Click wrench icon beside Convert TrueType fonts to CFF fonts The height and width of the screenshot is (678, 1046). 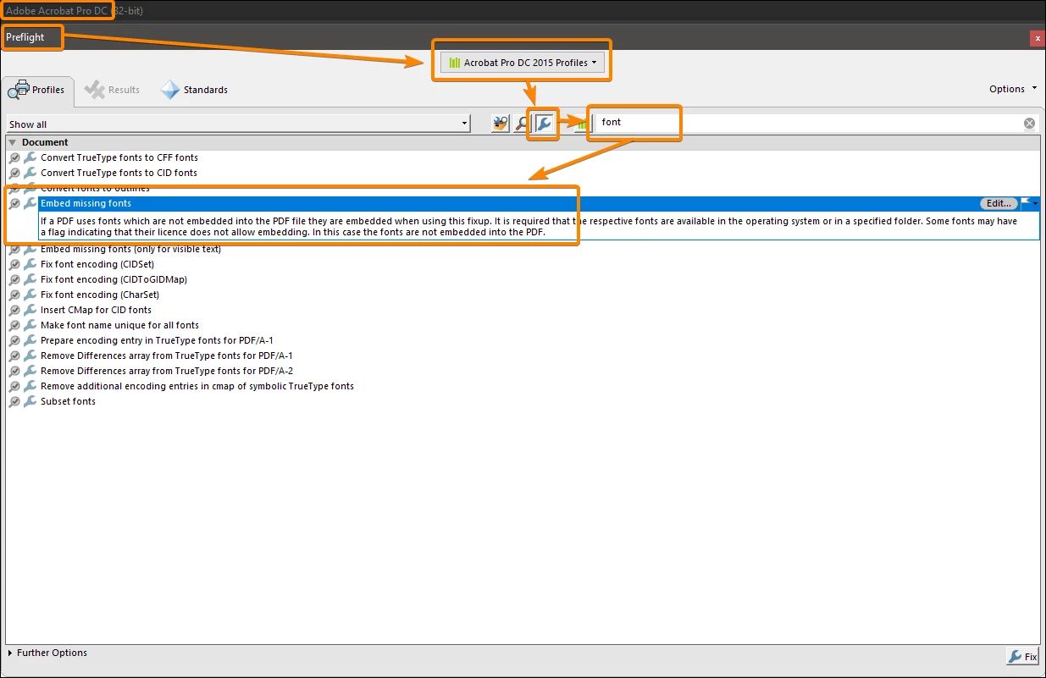[x=30, y=157]
